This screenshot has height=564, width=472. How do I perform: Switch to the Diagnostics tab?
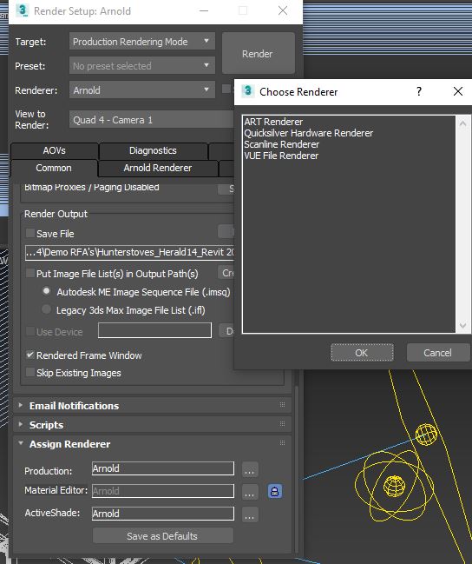(153, 150)
